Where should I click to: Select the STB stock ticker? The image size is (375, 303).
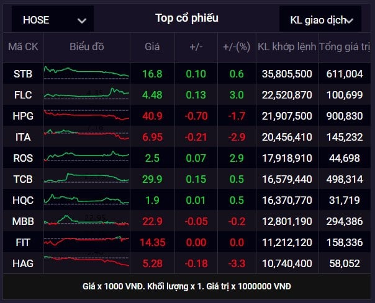pyautogui.click(x=23, y=74)
